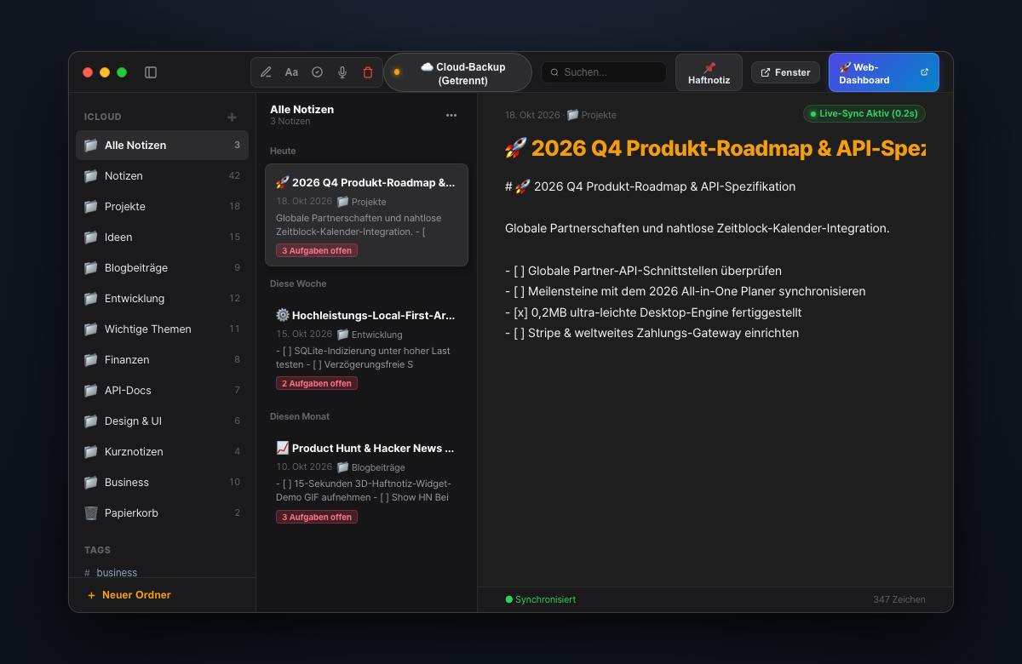
Task: Open the 2026 Q4 Produkt-Roadmap note card
Action: [x=366, y=215]
